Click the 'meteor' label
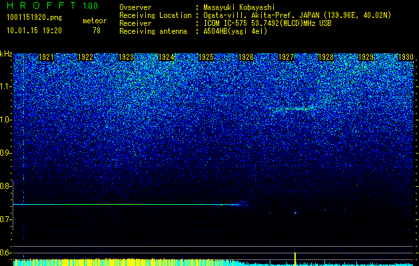 95,21
